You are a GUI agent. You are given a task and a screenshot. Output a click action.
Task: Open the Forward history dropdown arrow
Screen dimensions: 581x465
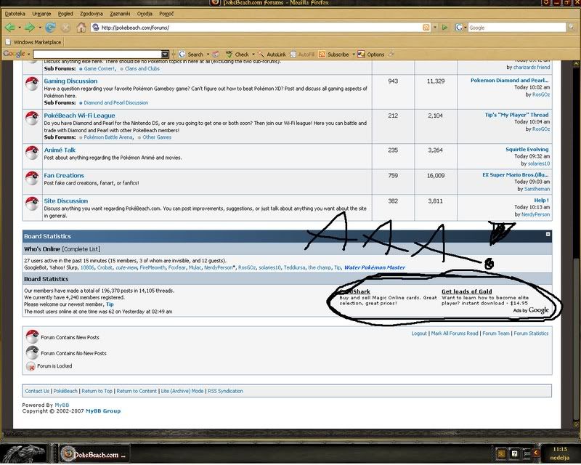pyautogui.click(x=39, y=28)
